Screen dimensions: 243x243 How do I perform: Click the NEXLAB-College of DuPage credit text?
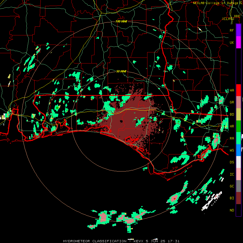click(x=216, y=3)
